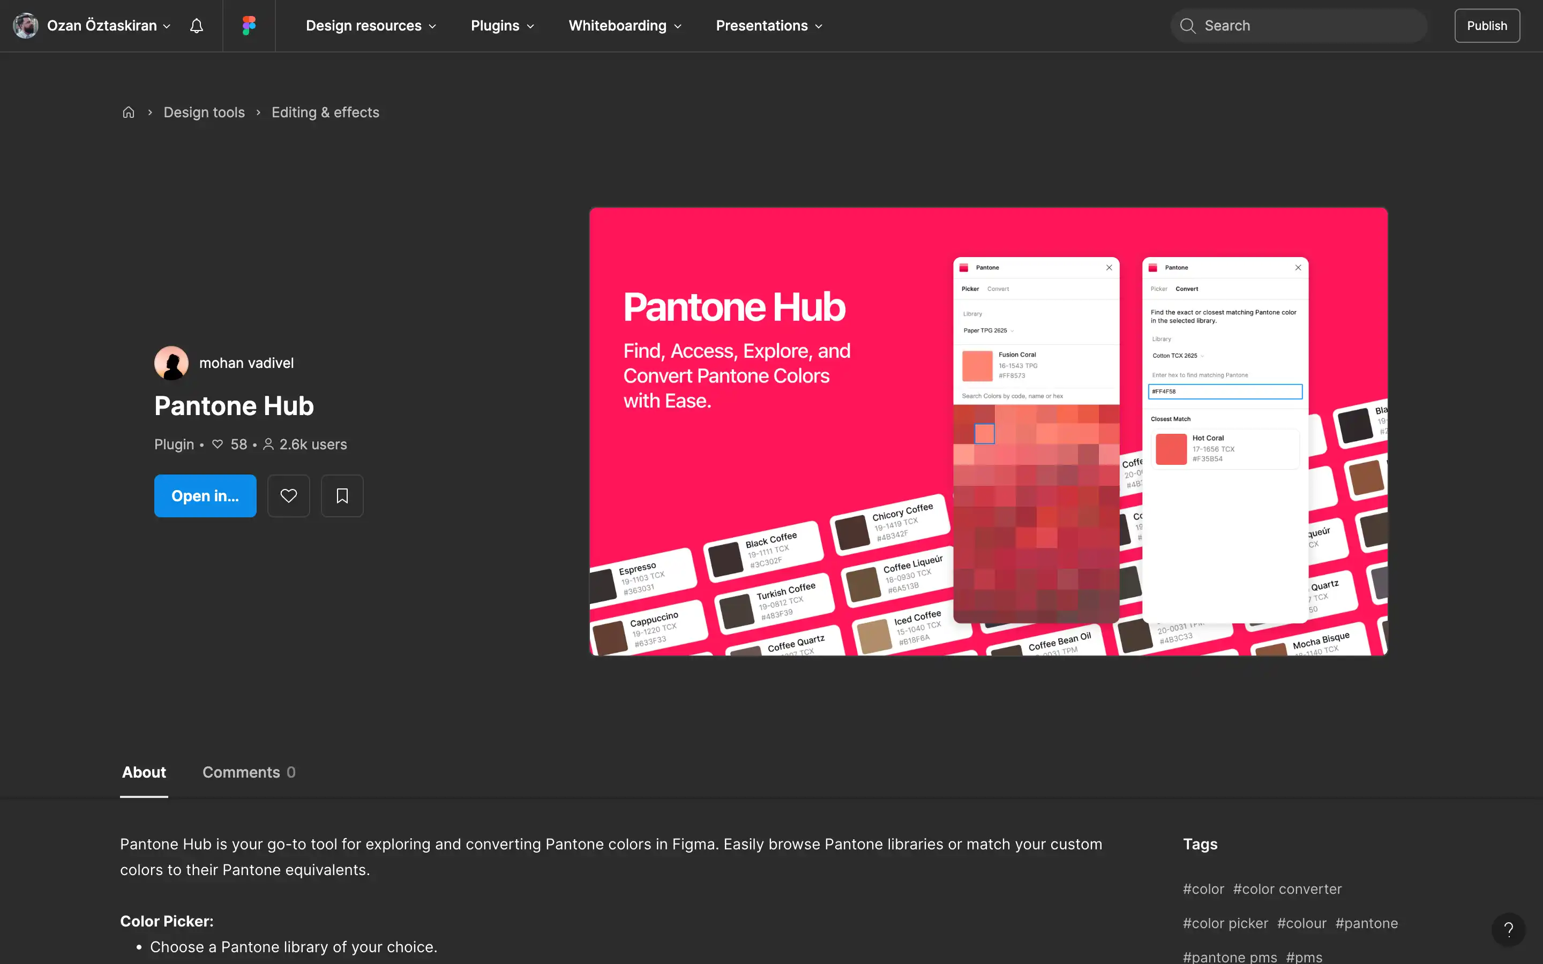Click Ozan Öztaskiran profile avatar

click(x=26, y=26)
